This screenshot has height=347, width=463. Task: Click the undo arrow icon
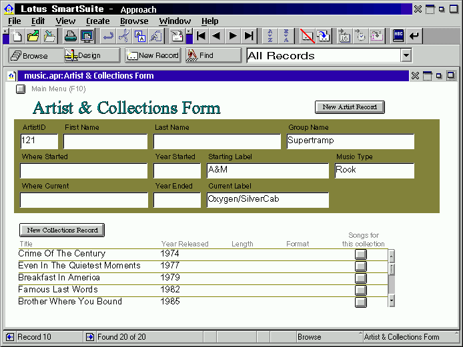108,36
